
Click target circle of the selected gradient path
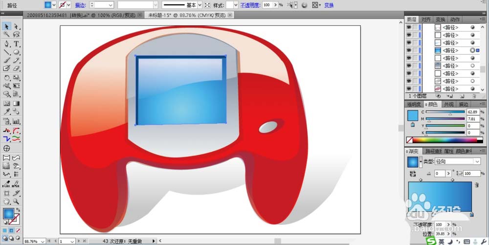pyautogui.click(x=472, y=50)
